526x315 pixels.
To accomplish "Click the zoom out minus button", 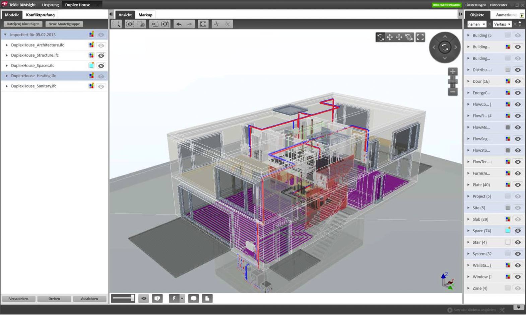I will [453, 91].
